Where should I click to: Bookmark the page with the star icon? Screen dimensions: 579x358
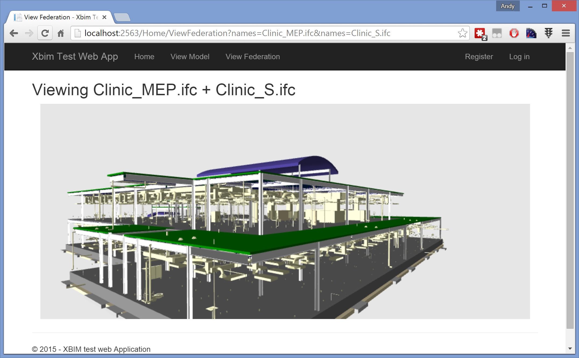462,33
